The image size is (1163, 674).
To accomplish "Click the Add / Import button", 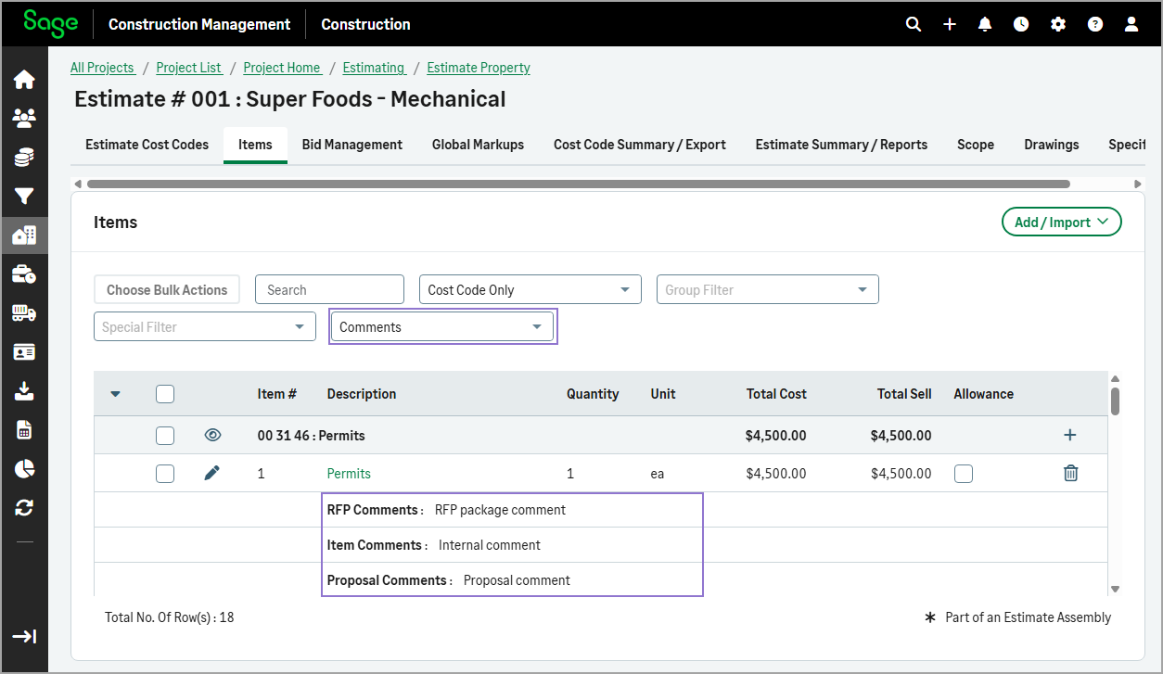I will pos(1061,223).
